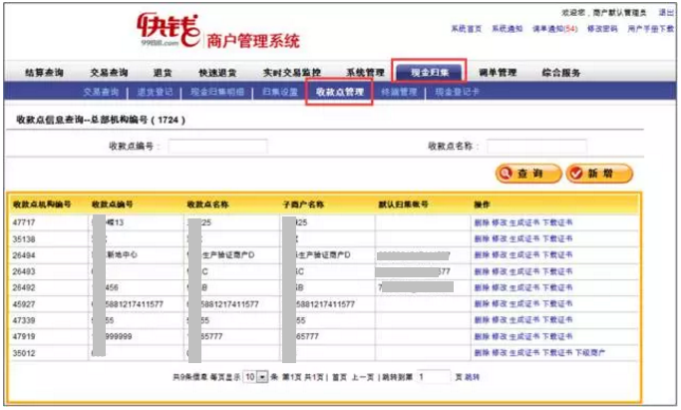Open the 退货 main menu
The image size is (681, 410).
pos(163,73)
